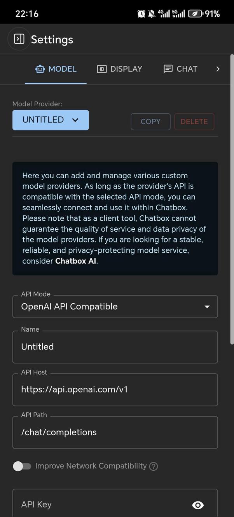
Task: Click the vertical scrollbar on the right
Action: 232,199
